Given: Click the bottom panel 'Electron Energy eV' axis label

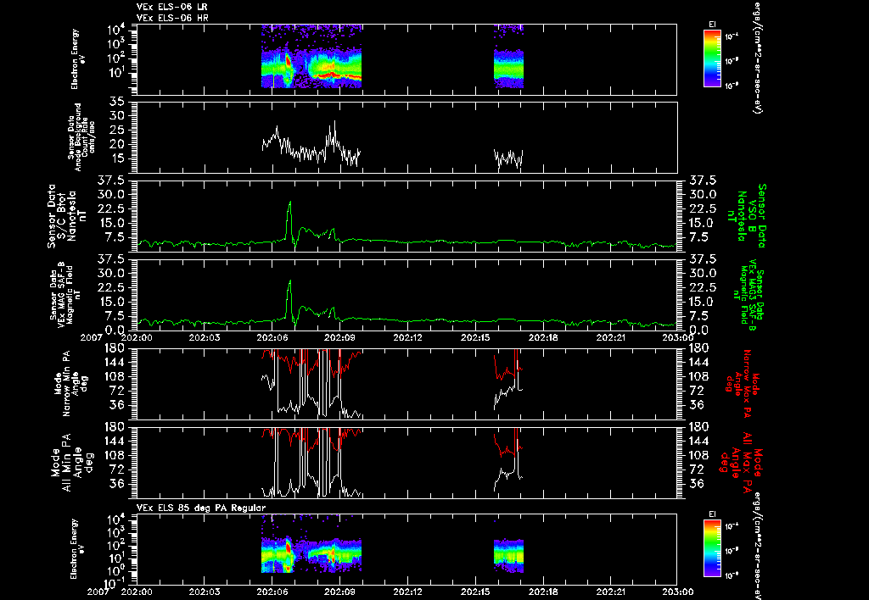Looking at the screenshot, I should click(x=78, y=549).
